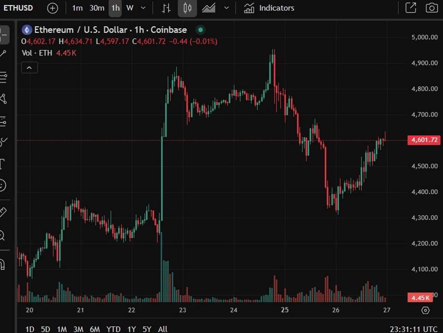Screen dimensions: 443x333
Task: Take a chart snapshot with the camera icon
Action: coord(431,7)
